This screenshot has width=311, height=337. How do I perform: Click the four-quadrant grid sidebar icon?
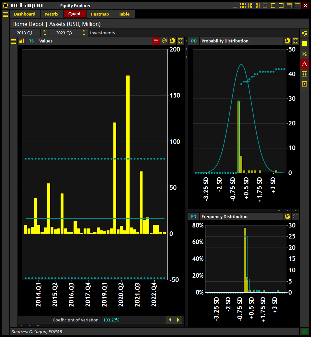pos(305,74)
